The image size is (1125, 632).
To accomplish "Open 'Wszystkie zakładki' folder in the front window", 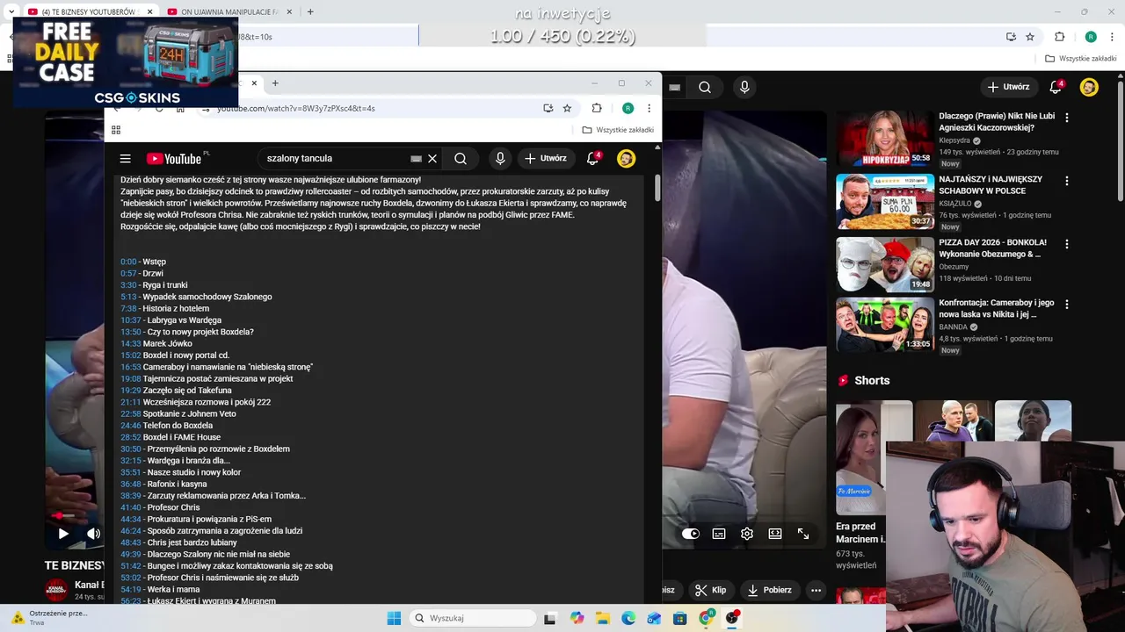I will point(618,130).
